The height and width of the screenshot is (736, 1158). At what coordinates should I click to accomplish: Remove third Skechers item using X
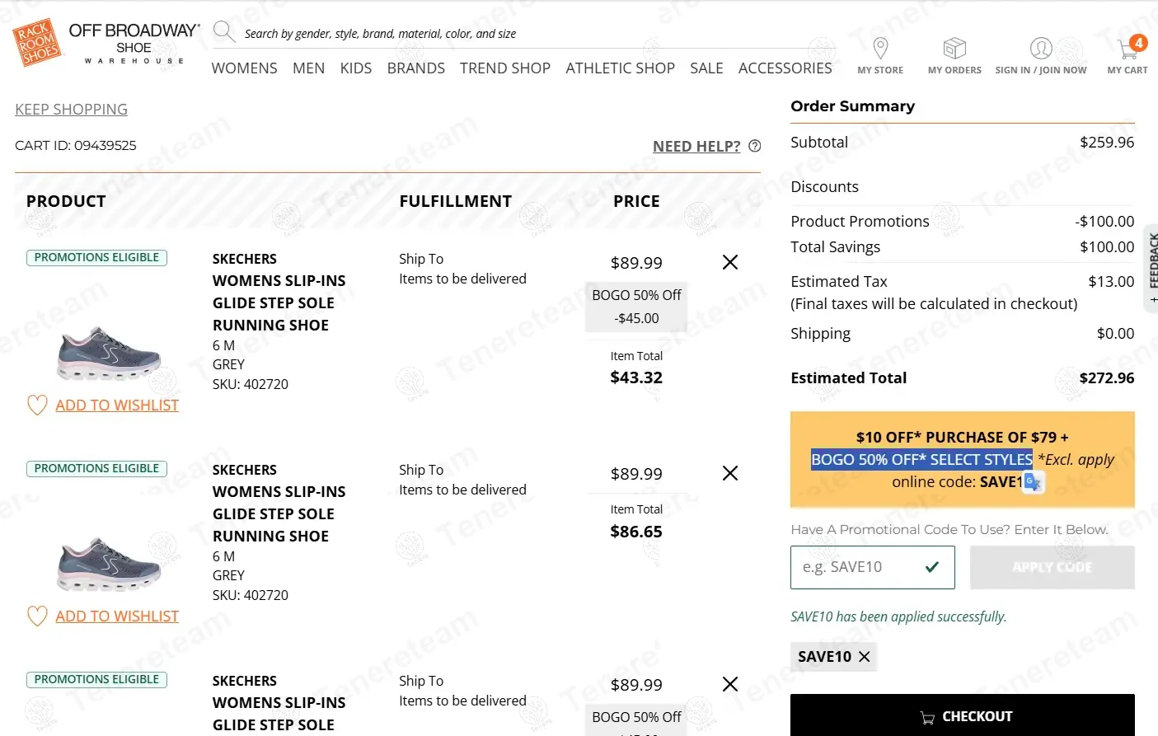730,684
